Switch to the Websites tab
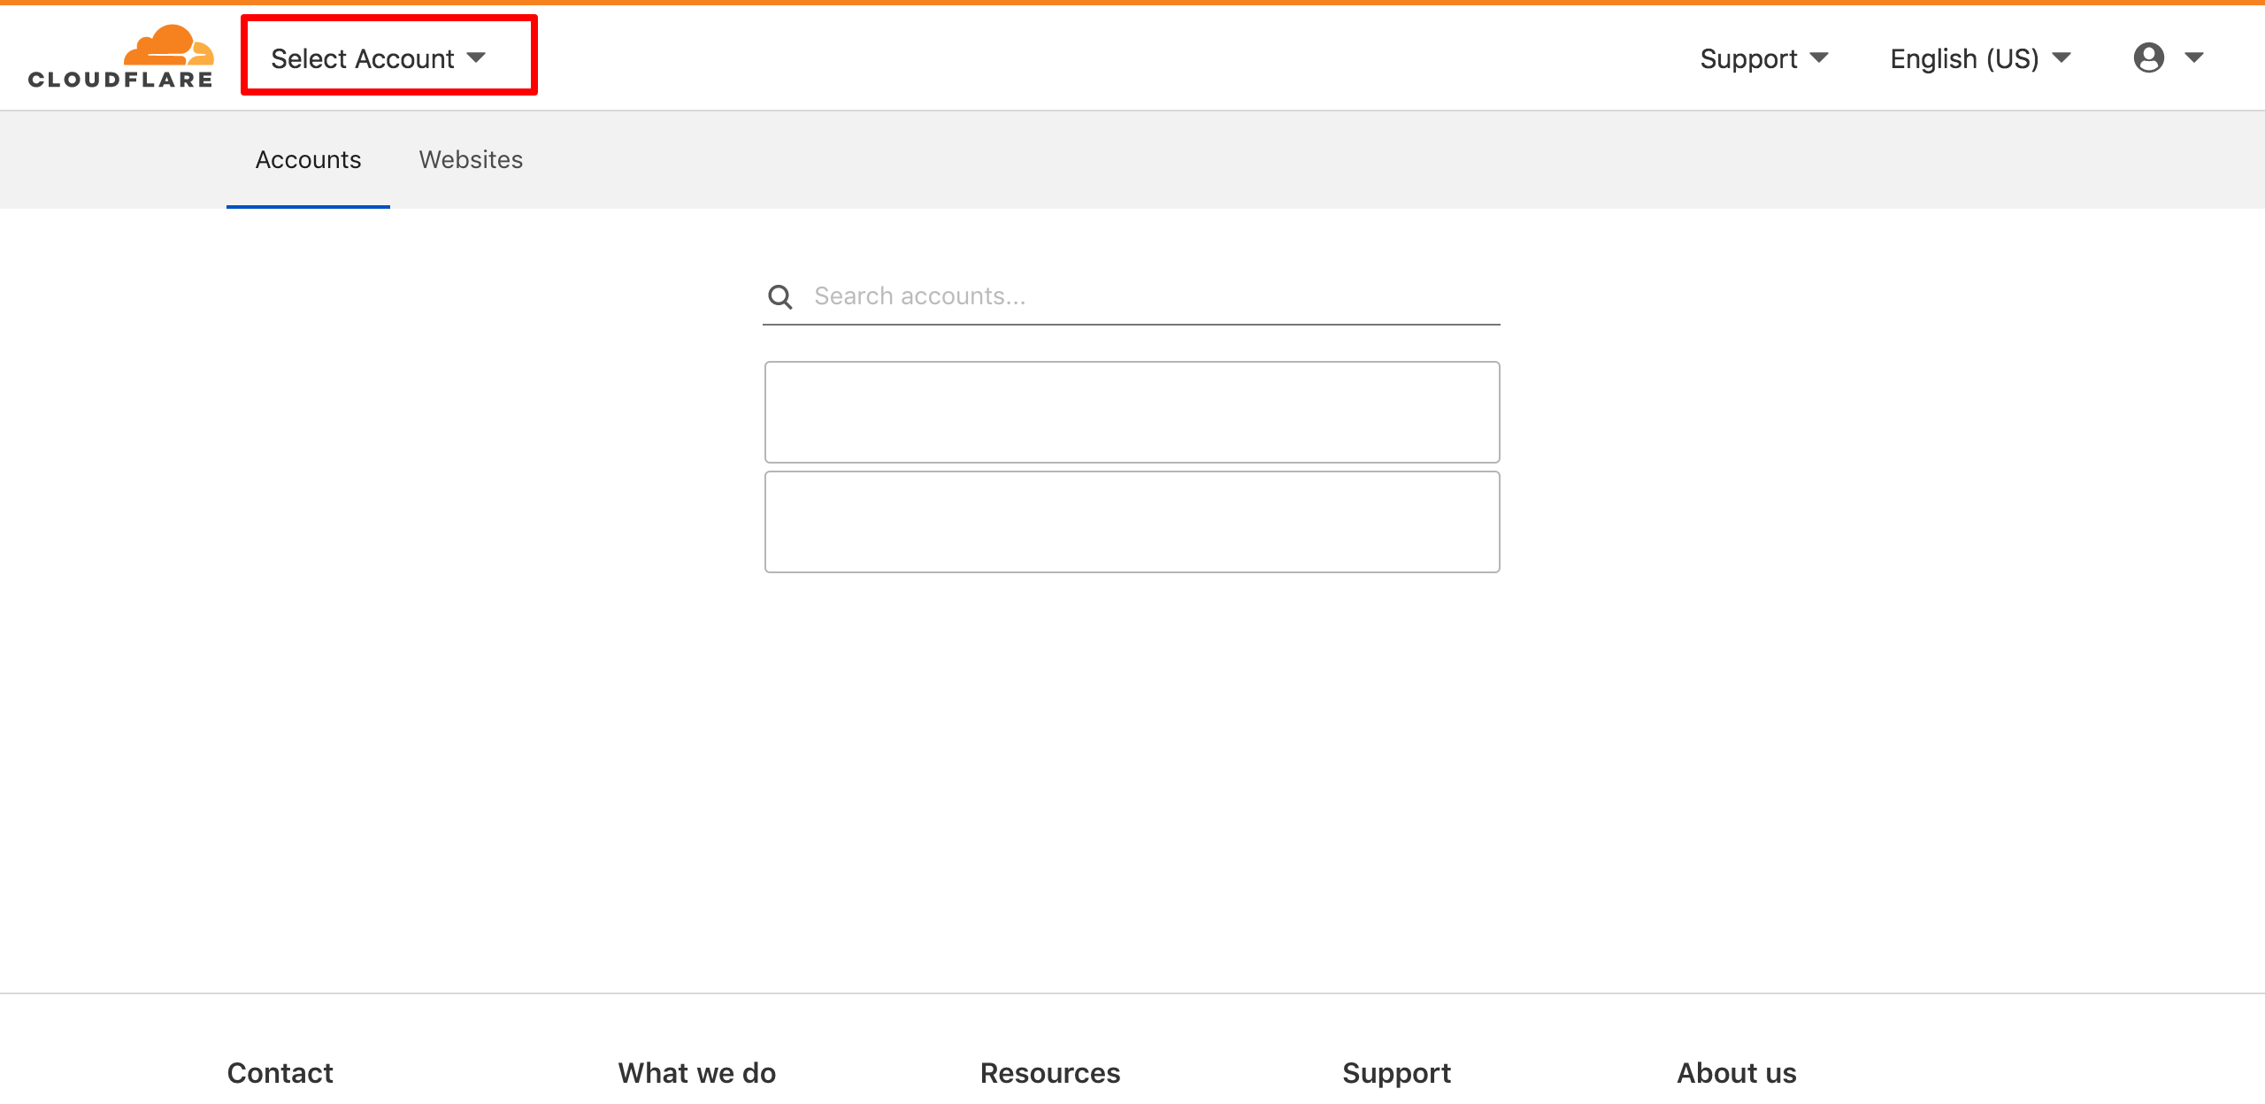This screenshot has width=2265, height=1104. (471, 160)
